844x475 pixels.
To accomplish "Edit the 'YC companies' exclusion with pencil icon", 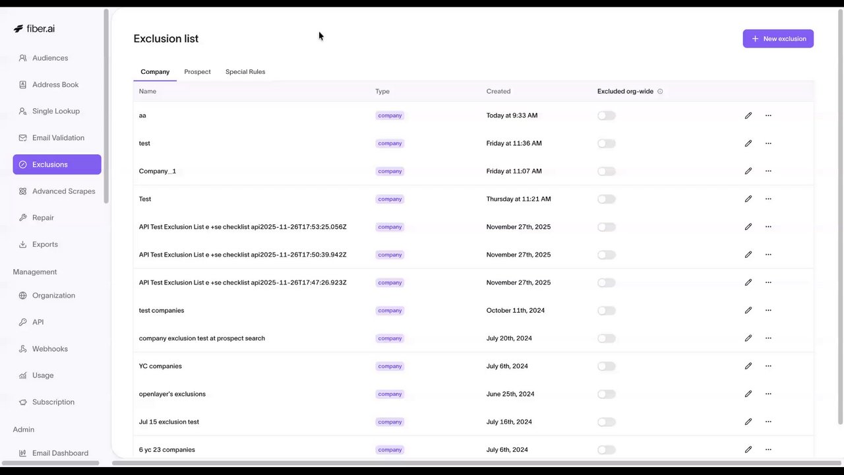I will [748, 366].
